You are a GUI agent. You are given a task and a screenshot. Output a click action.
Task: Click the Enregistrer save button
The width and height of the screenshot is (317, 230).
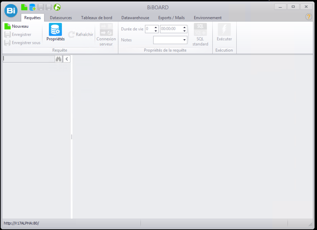pyautogui.click(x=18, y=35)
